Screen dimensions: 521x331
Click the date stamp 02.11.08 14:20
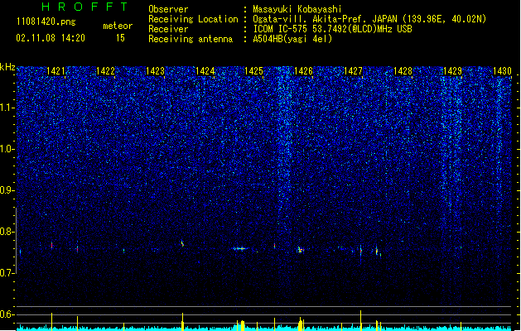tap(51, 38)
